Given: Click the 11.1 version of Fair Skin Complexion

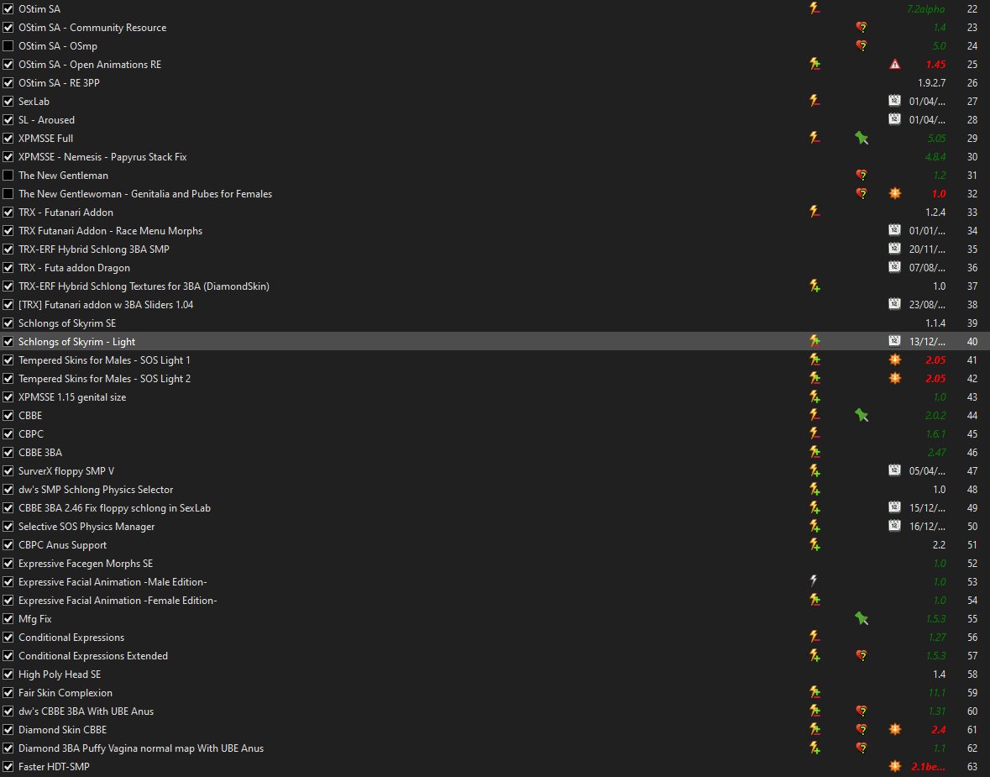Looking at the screenshot, I should click(937, 692).
